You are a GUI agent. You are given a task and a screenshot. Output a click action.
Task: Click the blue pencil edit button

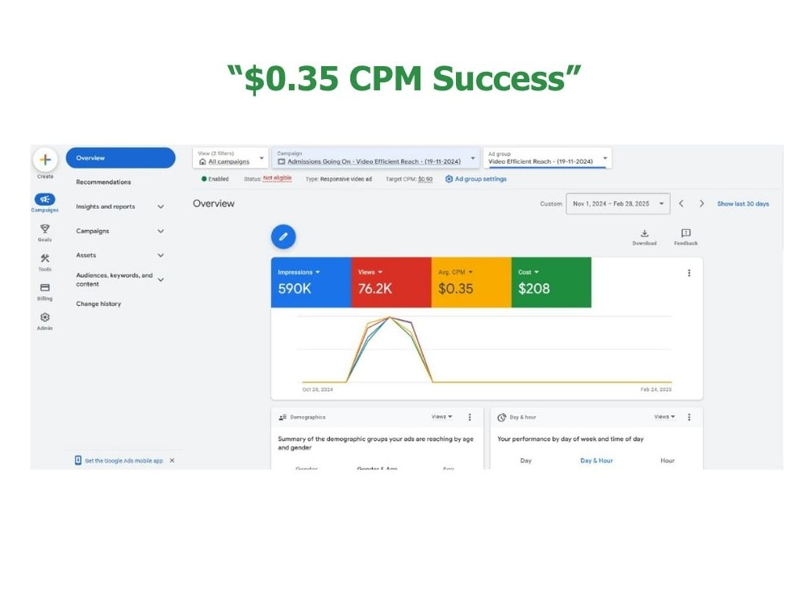coord(283,236)
